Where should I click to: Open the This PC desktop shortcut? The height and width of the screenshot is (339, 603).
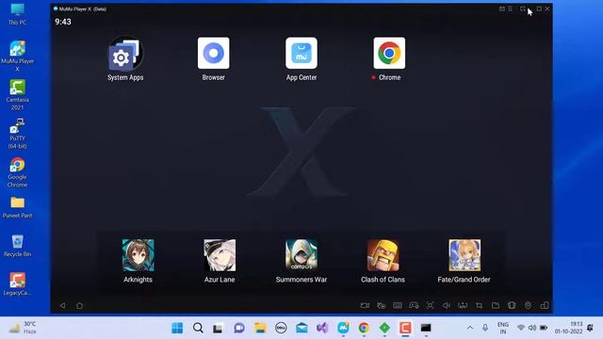[x=17, y=14]
